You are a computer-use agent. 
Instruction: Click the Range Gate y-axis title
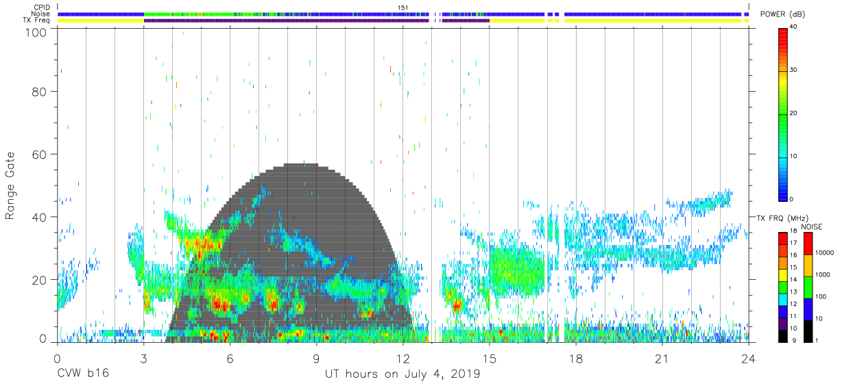[x=10, y=185]
